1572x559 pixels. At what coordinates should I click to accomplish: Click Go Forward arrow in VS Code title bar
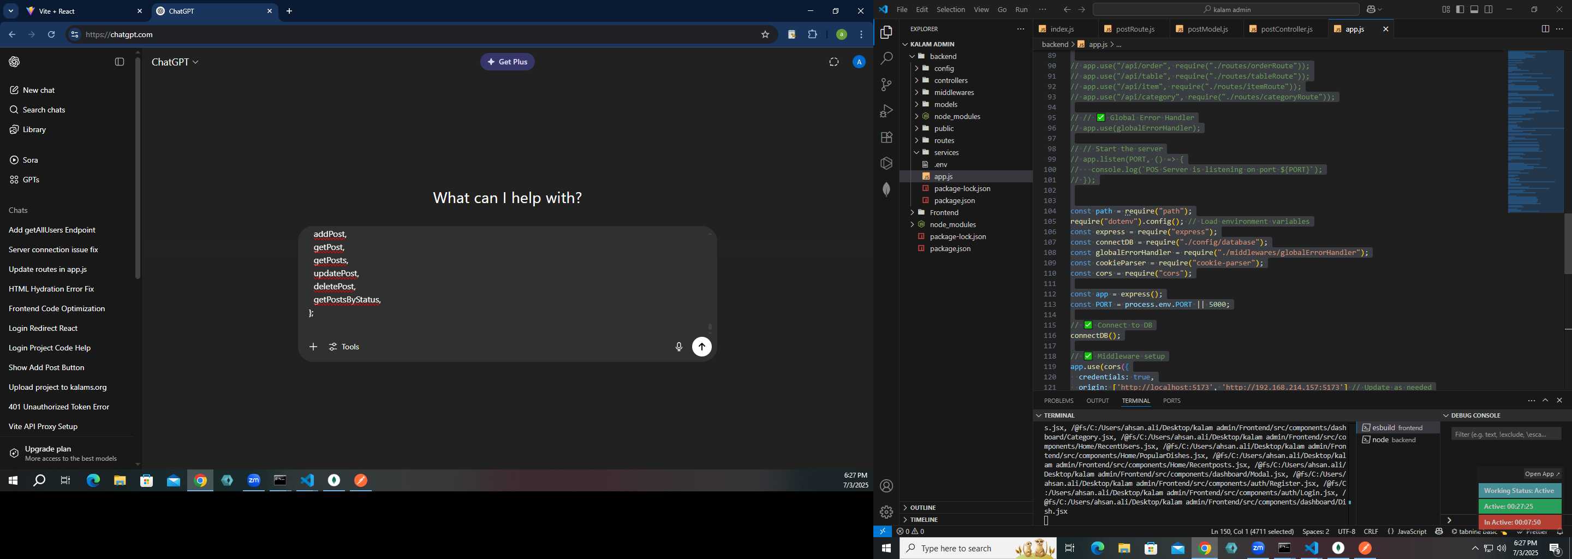(x=1081, y=10)
